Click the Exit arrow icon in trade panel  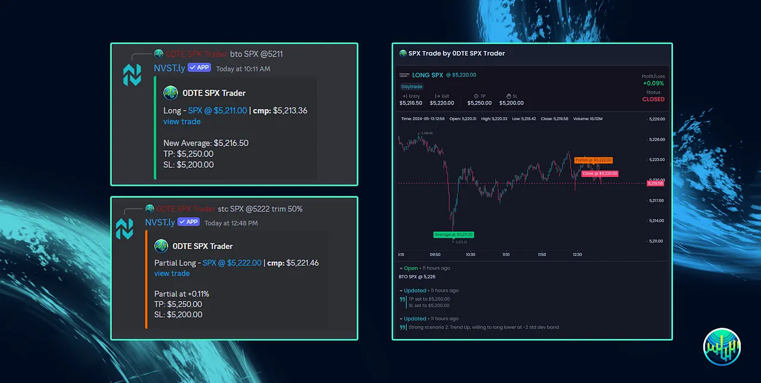coord(437,96)
